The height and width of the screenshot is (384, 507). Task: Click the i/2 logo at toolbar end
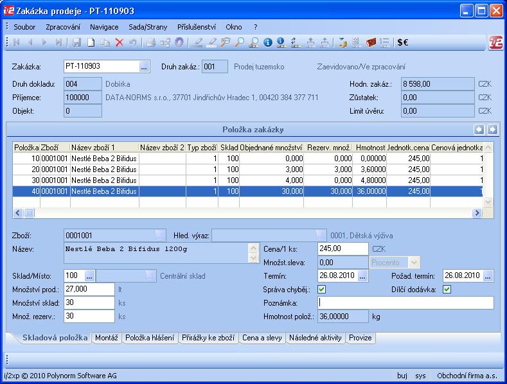click(x=495, y=42)
